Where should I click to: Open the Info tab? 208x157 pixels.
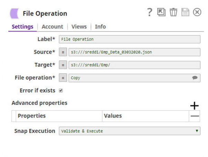(x=100, y=27)
